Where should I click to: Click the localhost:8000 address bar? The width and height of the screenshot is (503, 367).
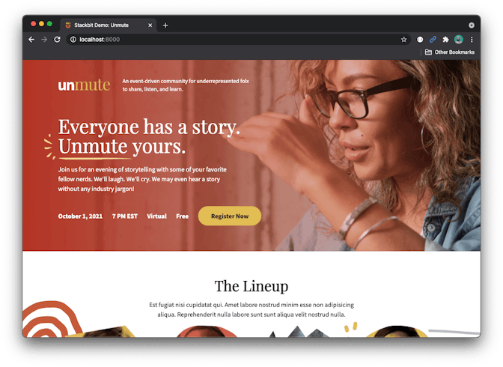[x=238, y=40]
